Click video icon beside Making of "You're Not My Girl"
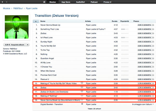Image resolution: width=156 pixels, height=111 pixels. point(82,83)
